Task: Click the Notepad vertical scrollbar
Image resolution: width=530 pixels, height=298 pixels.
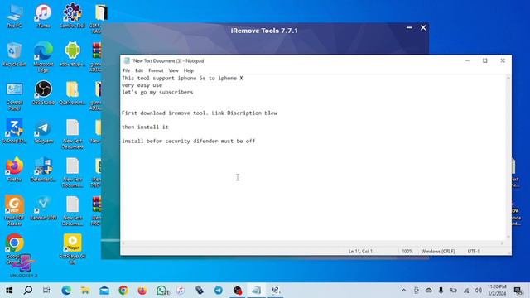Action: coord(508,157)
